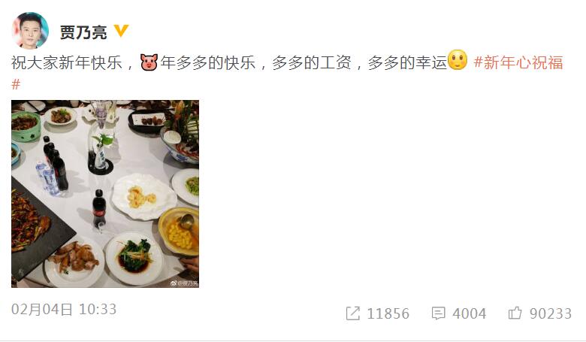This screenshot has height=342, width=586.
Task: Open 贾乃亮's profile avatar picture
Action: click(x=30, y=31)
